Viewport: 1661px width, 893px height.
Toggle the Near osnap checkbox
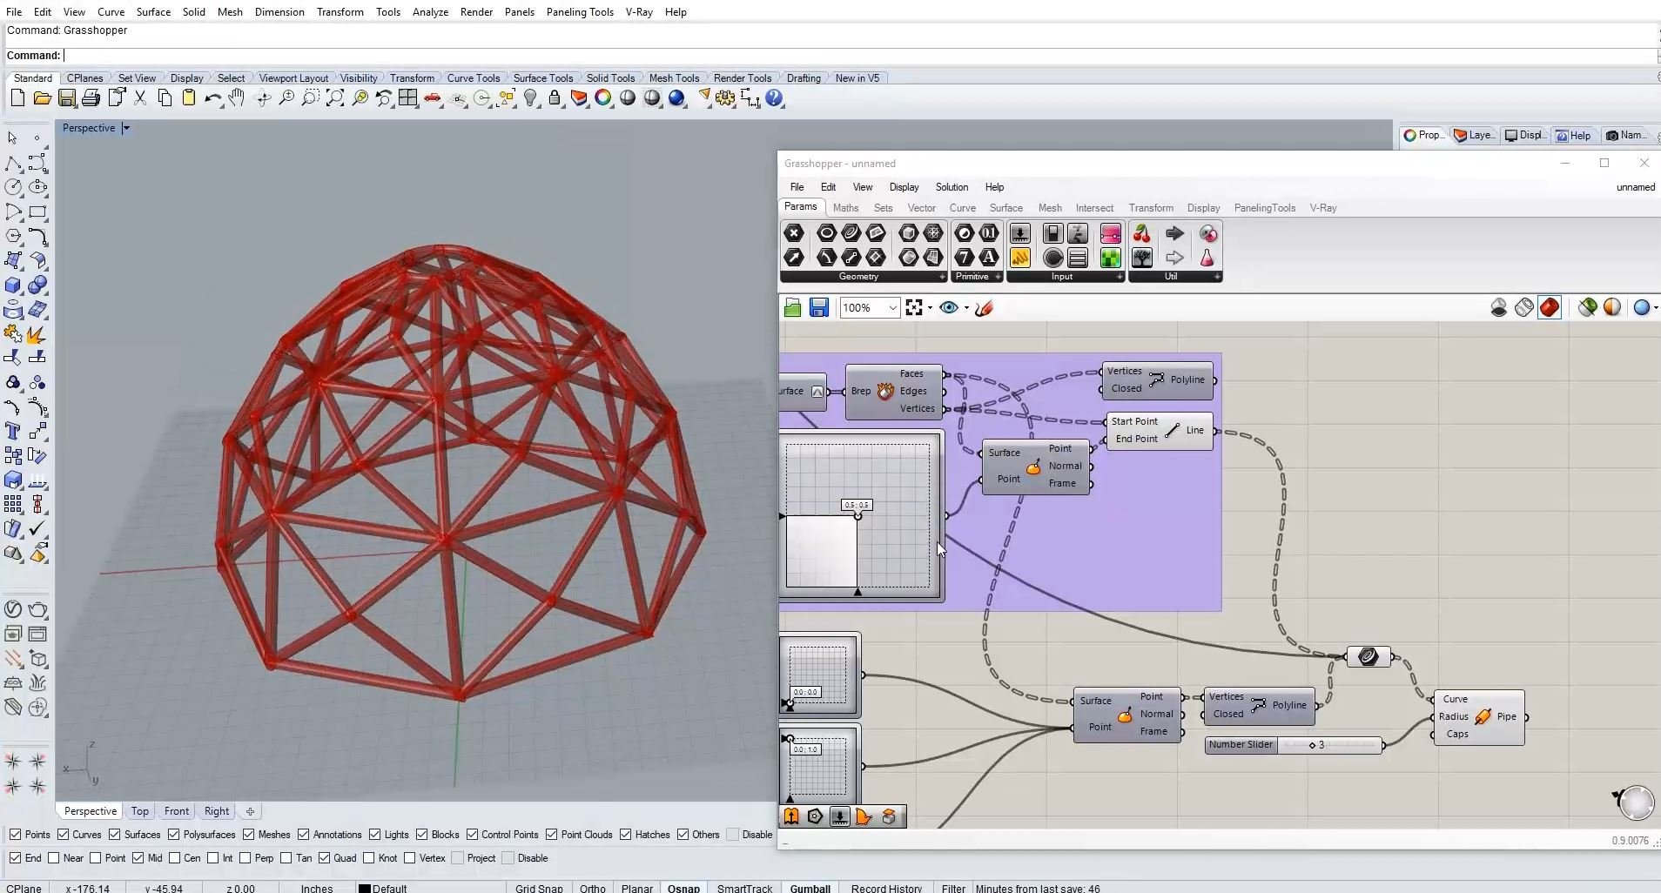pos(54,858)
